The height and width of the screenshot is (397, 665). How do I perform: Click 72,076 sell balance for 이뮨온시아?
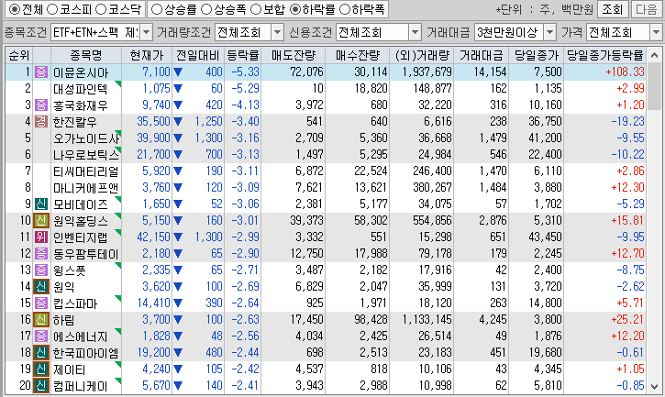pos(306,72)
